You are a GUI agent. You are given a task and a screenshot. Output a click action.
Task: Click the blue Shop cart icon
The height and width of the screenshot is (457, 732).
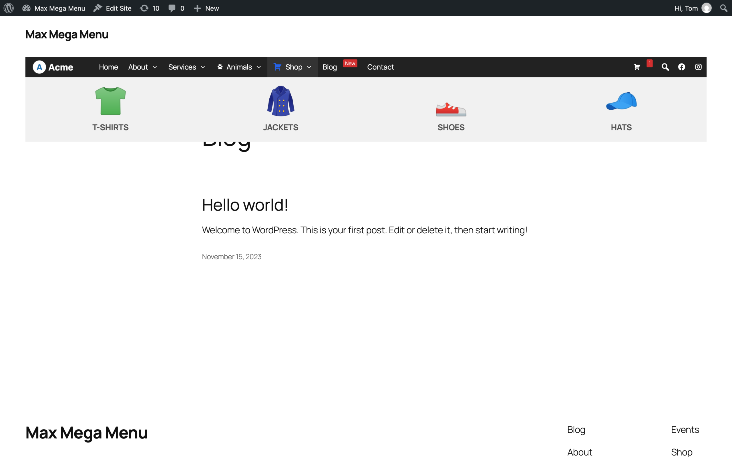(277, 67)
